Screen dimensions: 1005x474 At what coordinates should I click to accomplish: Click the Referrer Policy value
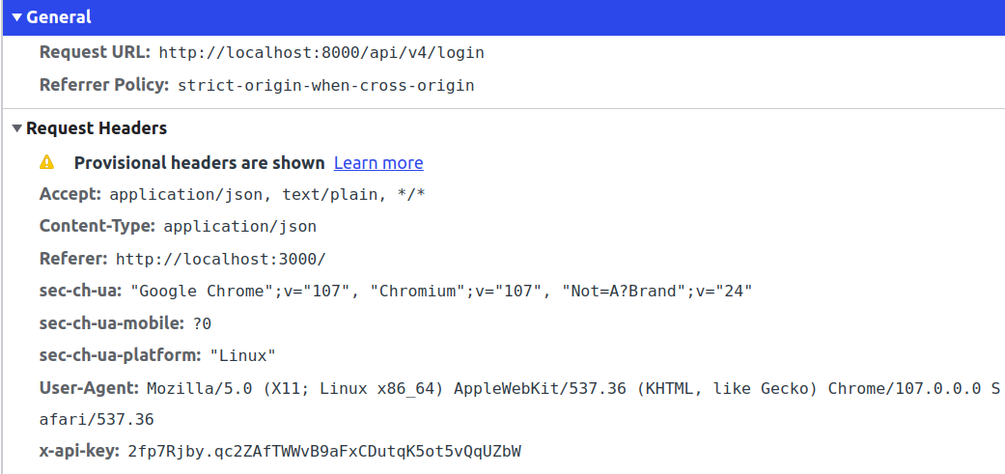click(x=326, y=85)
